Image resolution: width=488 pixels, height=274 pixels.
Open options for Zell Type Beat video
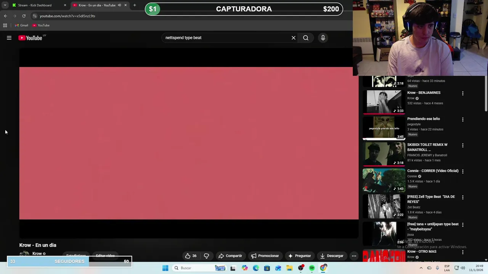(463, 198)
